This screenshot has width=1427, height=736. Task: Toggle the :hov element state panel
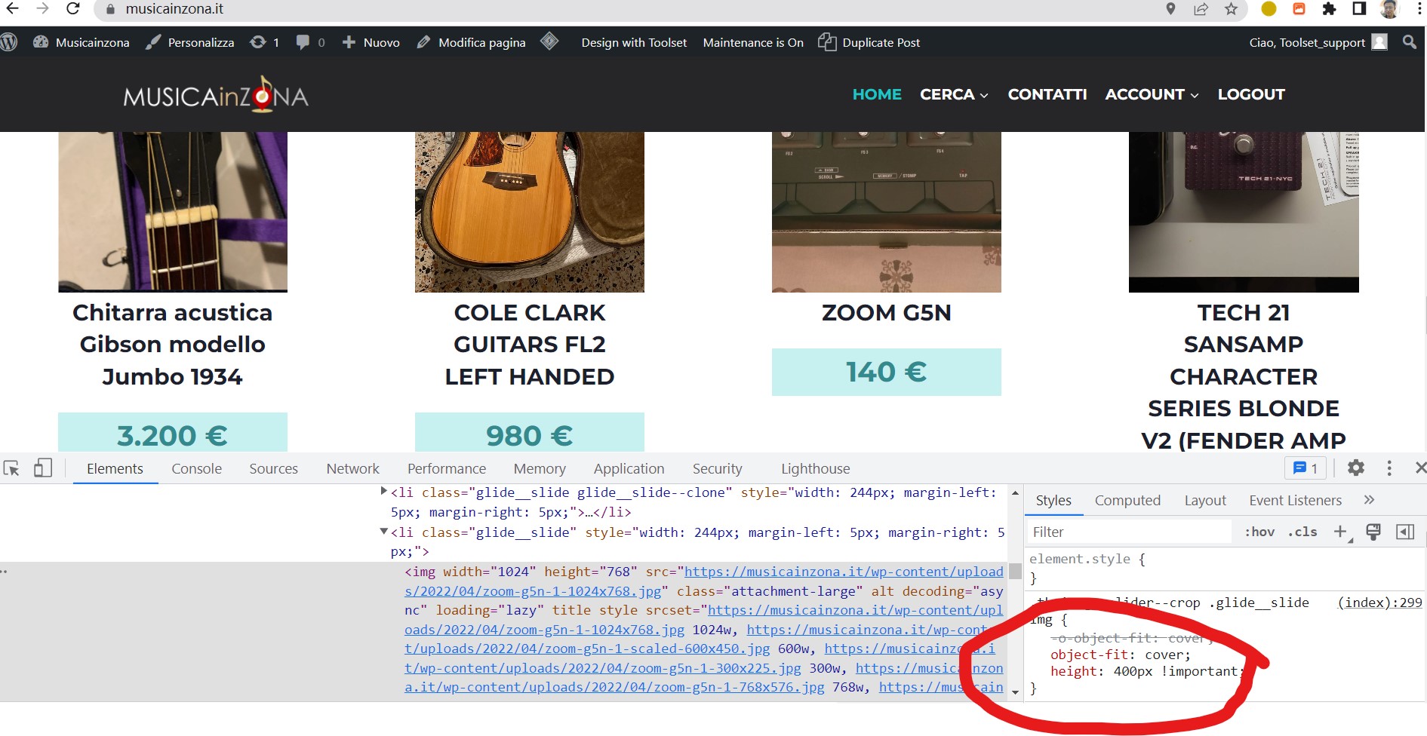pyautogui.click(x=1259, y=532)
